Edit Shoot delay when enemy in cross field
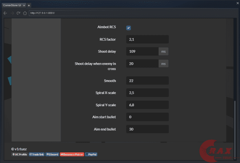The width and height of the screenshot is (240, 163). (142, 64)
